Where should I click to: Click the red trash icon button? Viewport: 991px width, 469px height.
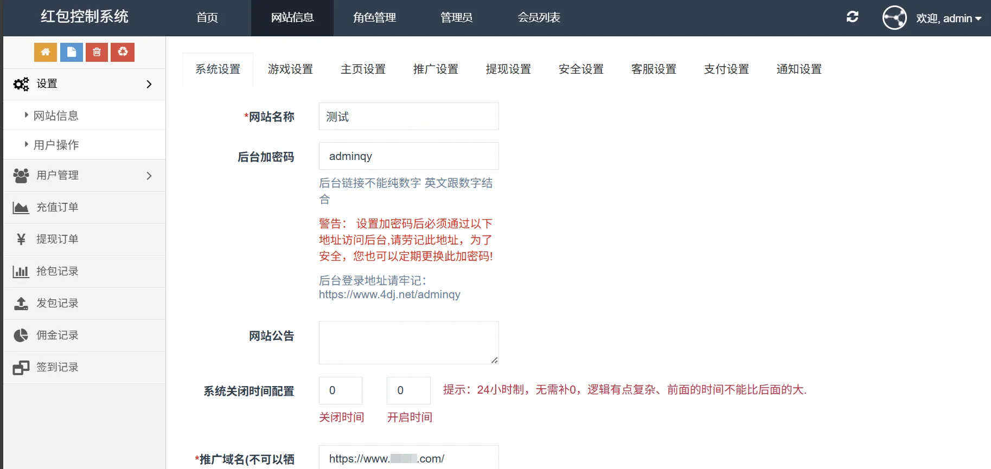point(97,52)
